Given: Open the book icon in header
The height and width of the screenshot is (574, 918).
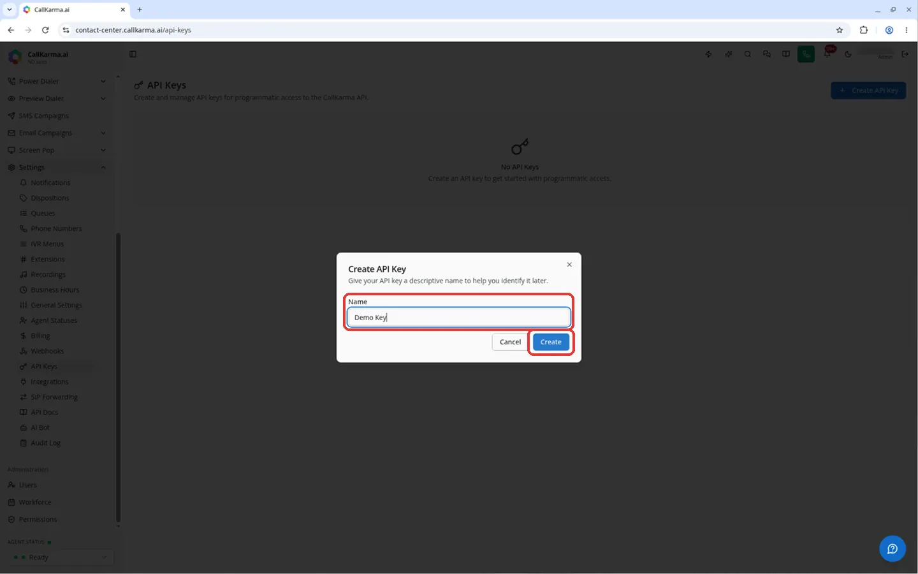Looking at the screenshot, I should point(786,54).
